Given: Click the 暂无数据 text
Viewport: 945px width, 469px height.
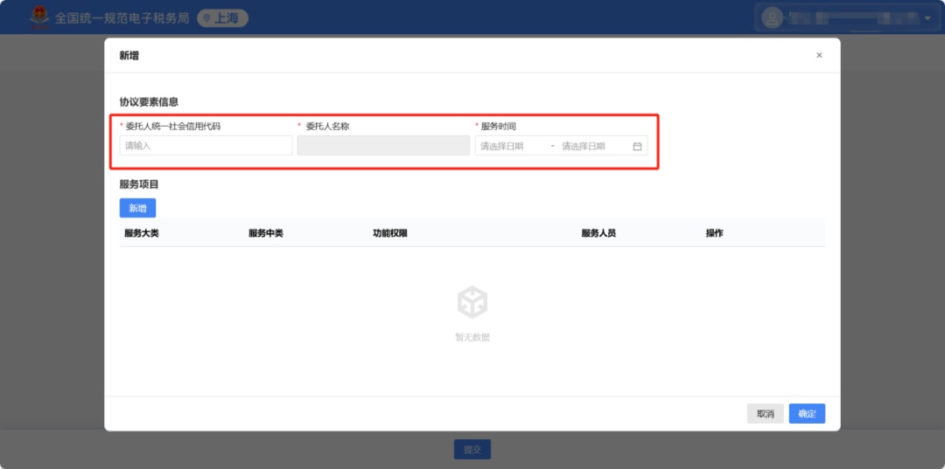Looking at the screenshot, I should point(472,337).
